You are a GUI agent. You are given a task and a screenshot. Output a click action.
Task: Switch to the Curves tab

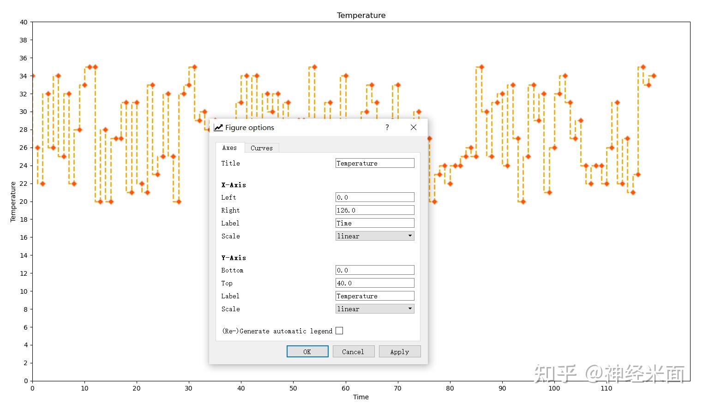pyautogui.click(x=261, y=148)
